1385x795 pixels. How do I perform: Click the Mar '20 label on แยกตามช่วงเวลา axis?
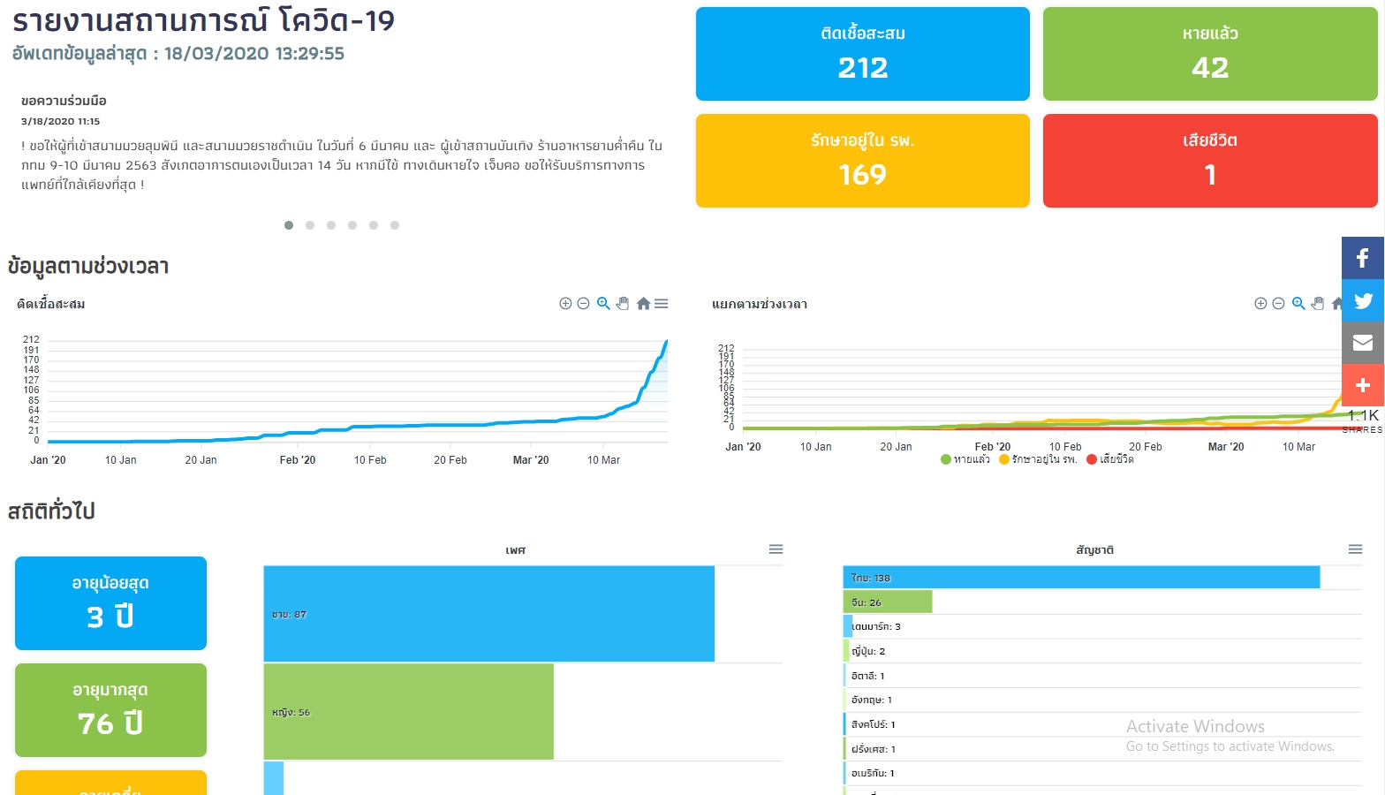(x=1226, y=447)
